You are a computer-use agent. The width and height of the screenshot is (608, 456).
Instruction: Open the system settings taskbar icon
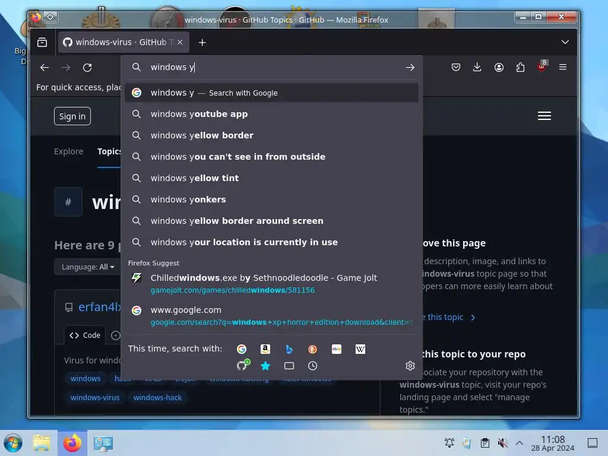click(103, 443)
